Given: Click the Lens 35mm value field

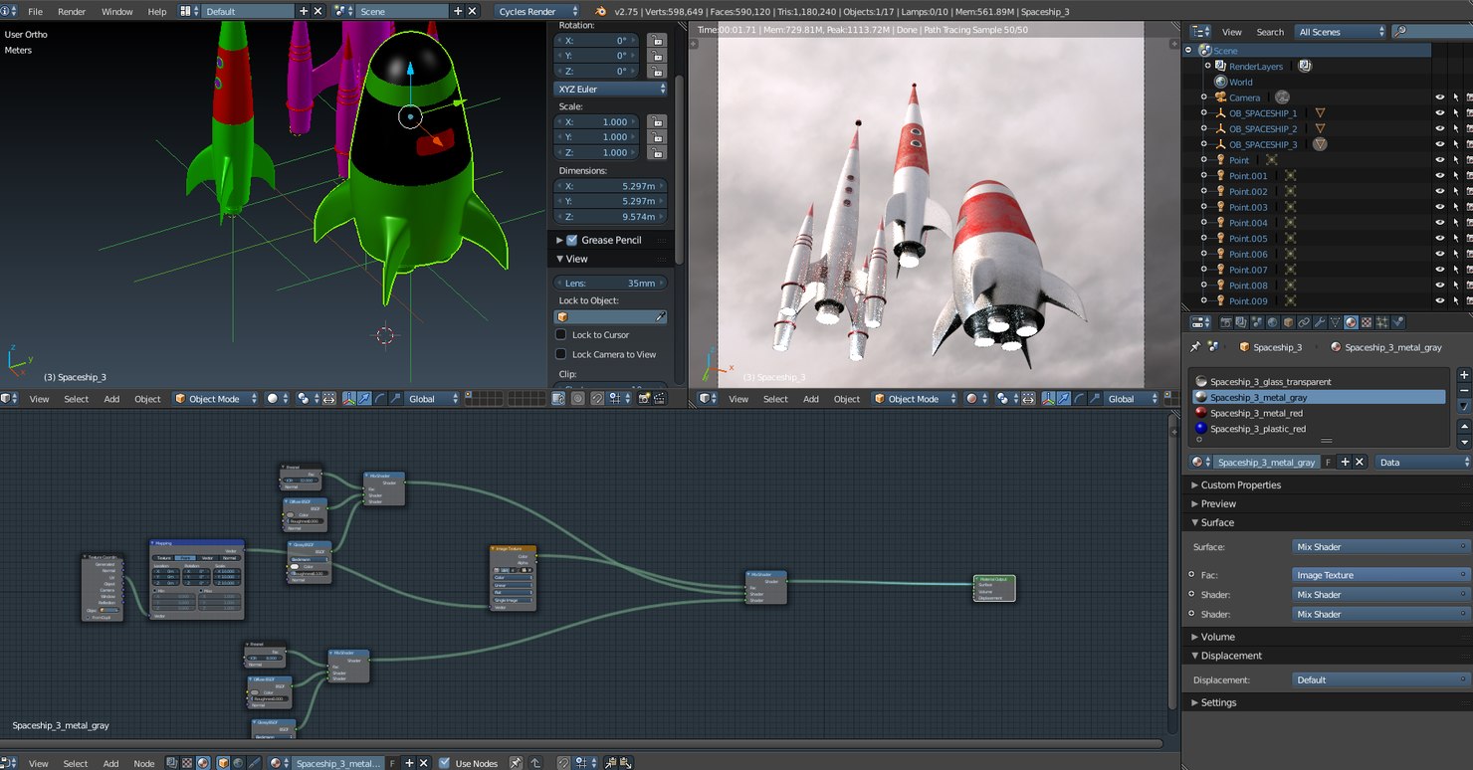Looking at the screenshot, I should pyautogui.click(x=611, y=283).
